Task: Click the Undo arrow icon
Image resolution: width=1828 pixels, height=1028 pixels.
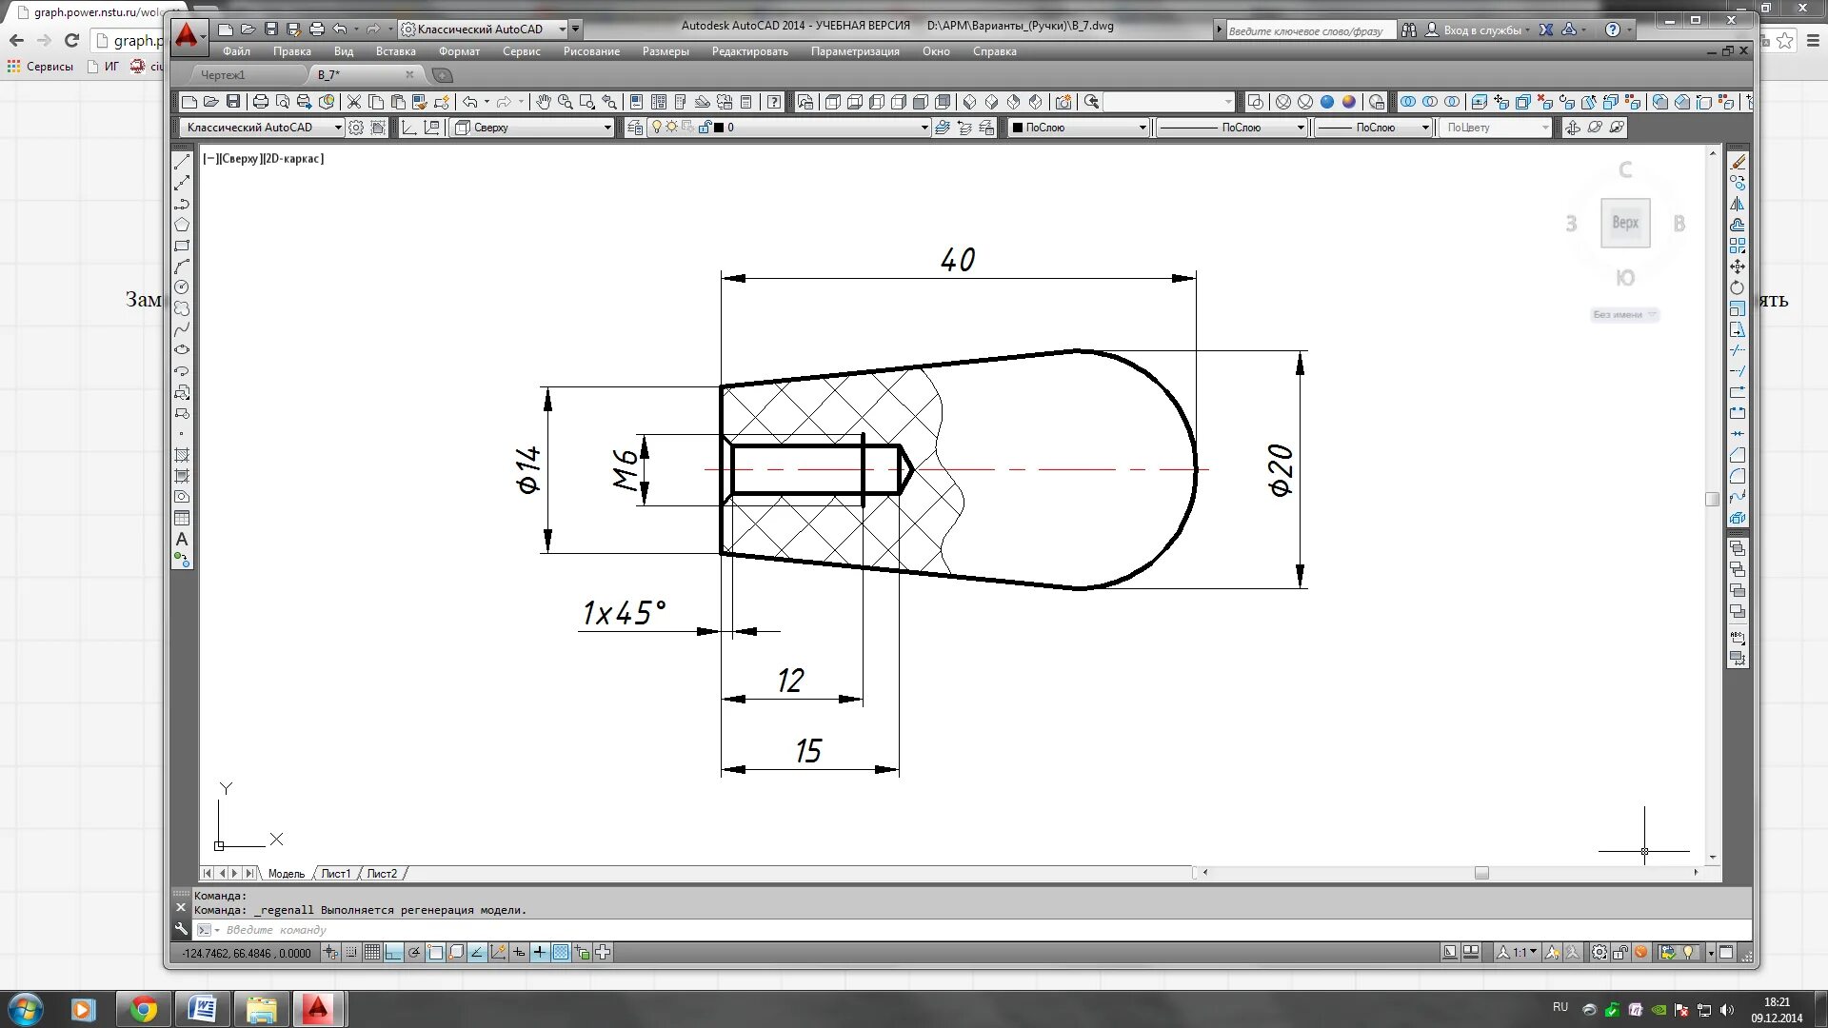Action: 470,102
